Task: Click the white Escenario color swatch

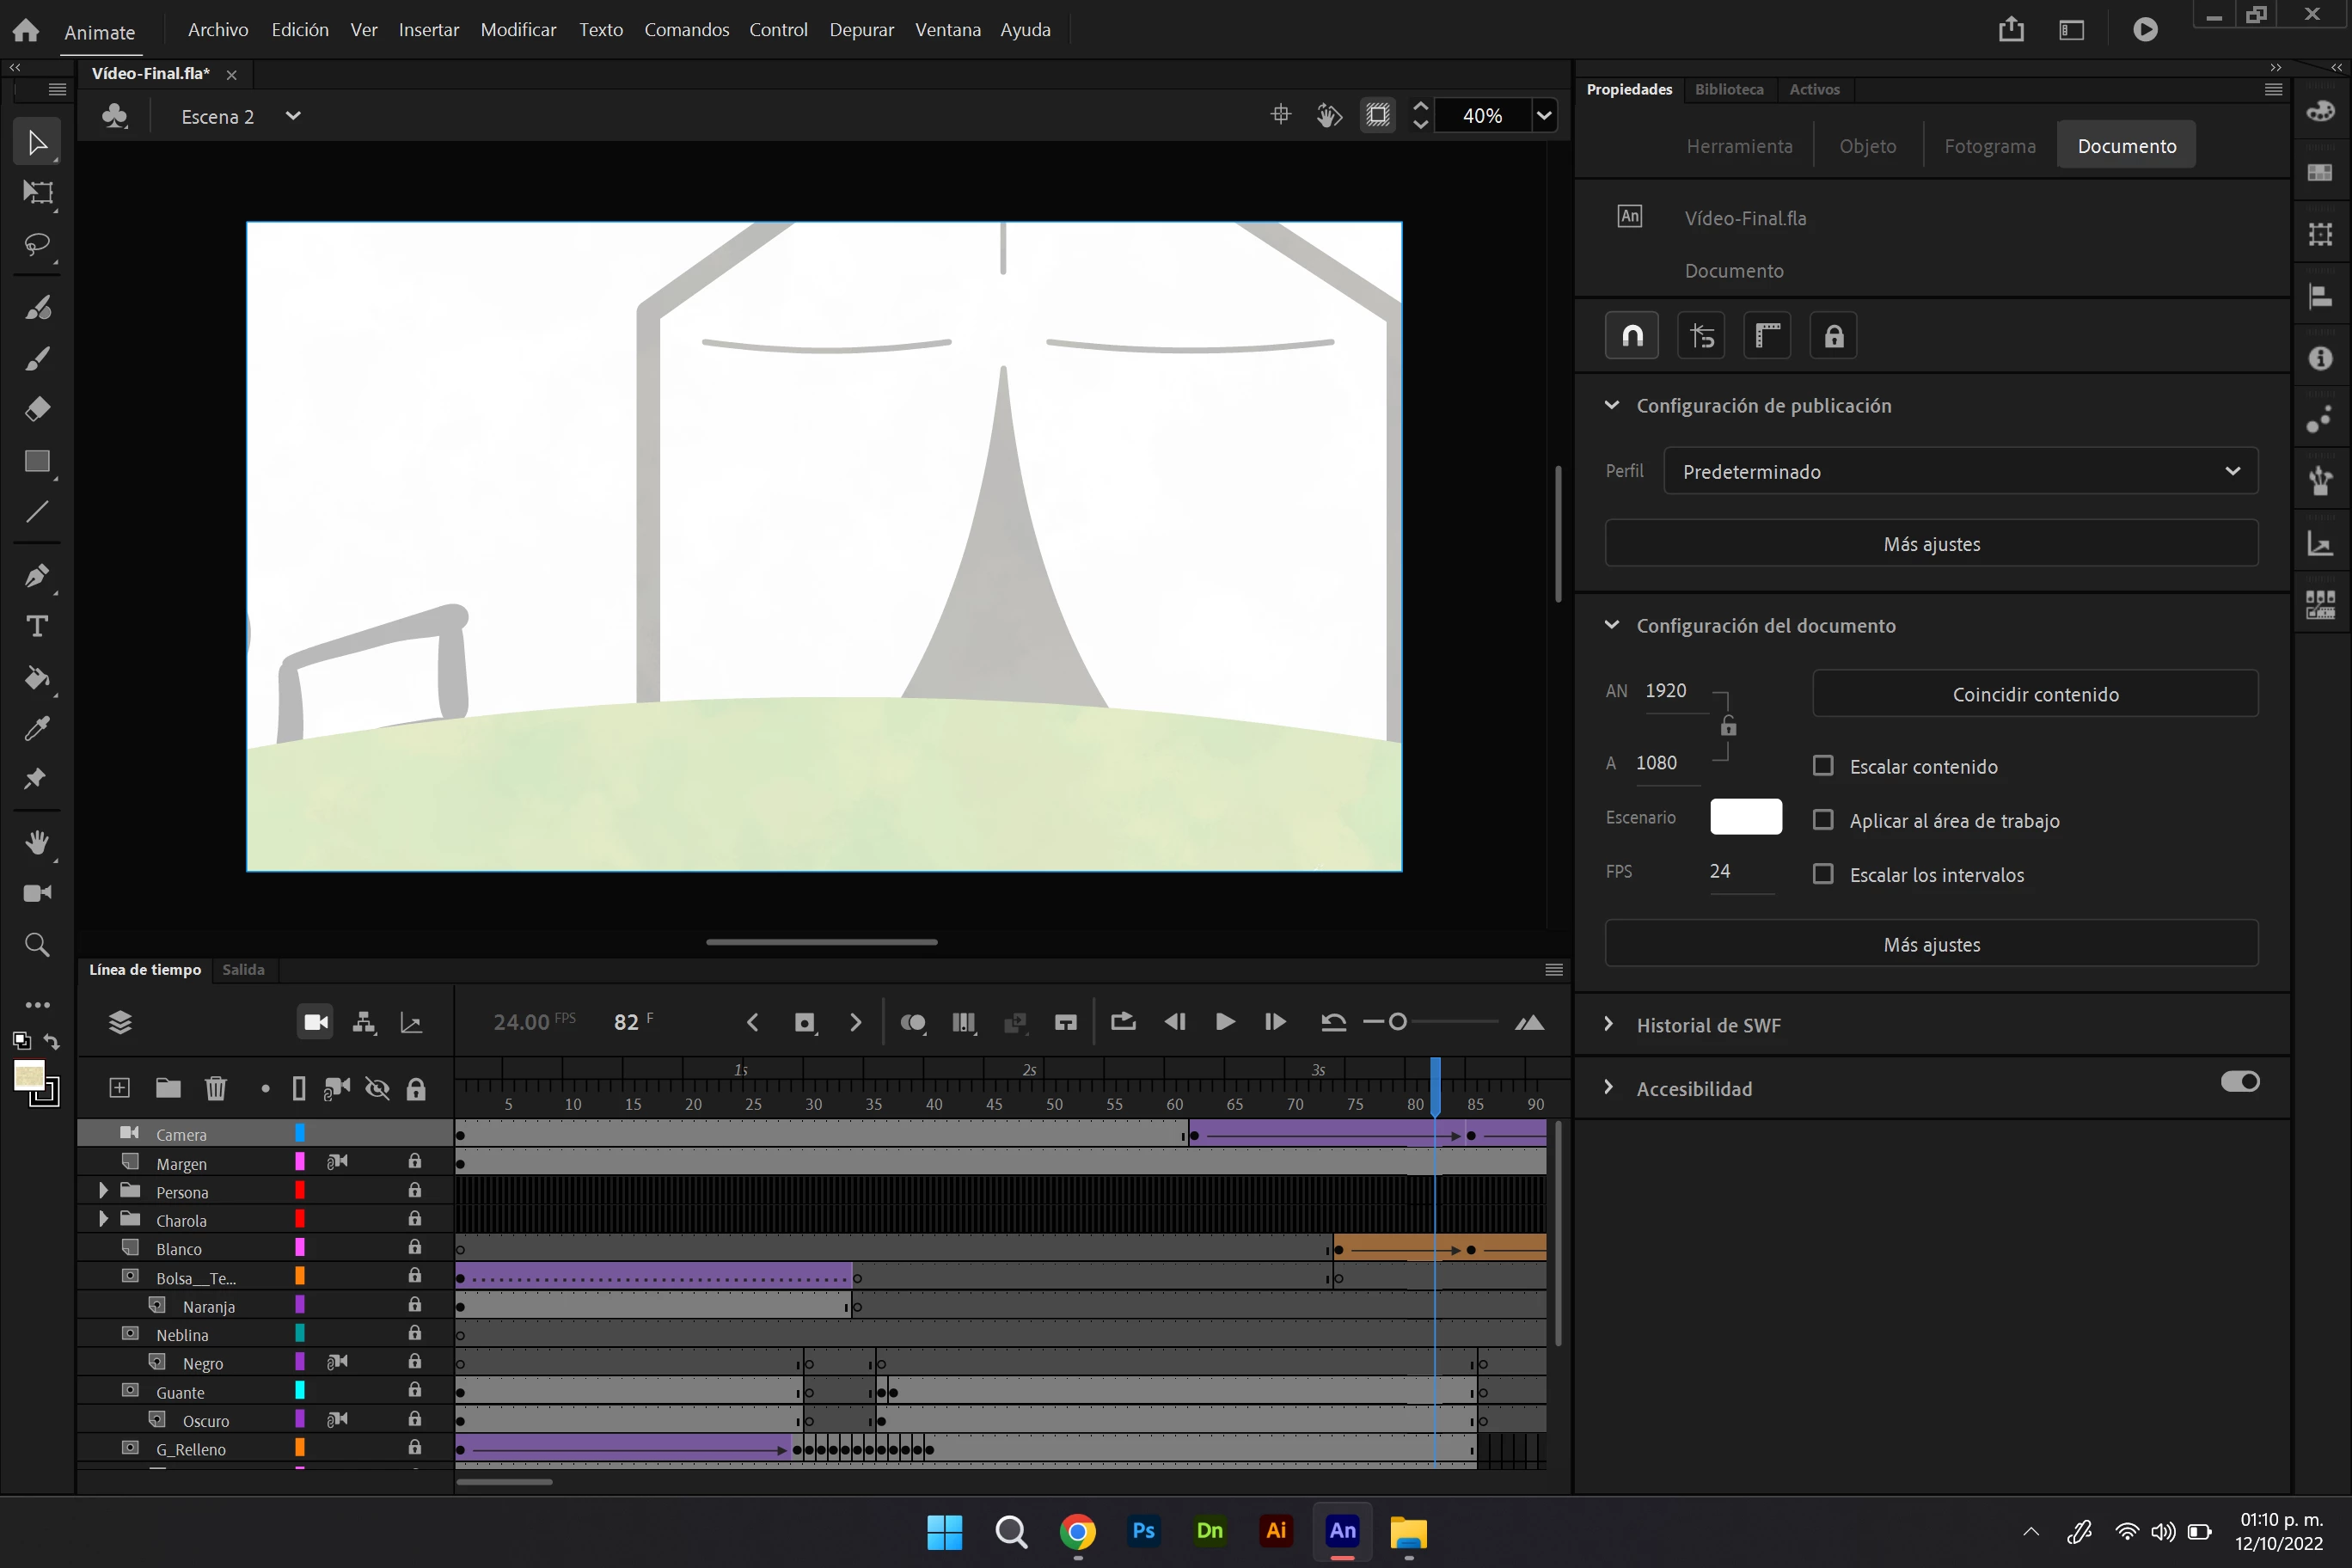Action: (1745, 817)
